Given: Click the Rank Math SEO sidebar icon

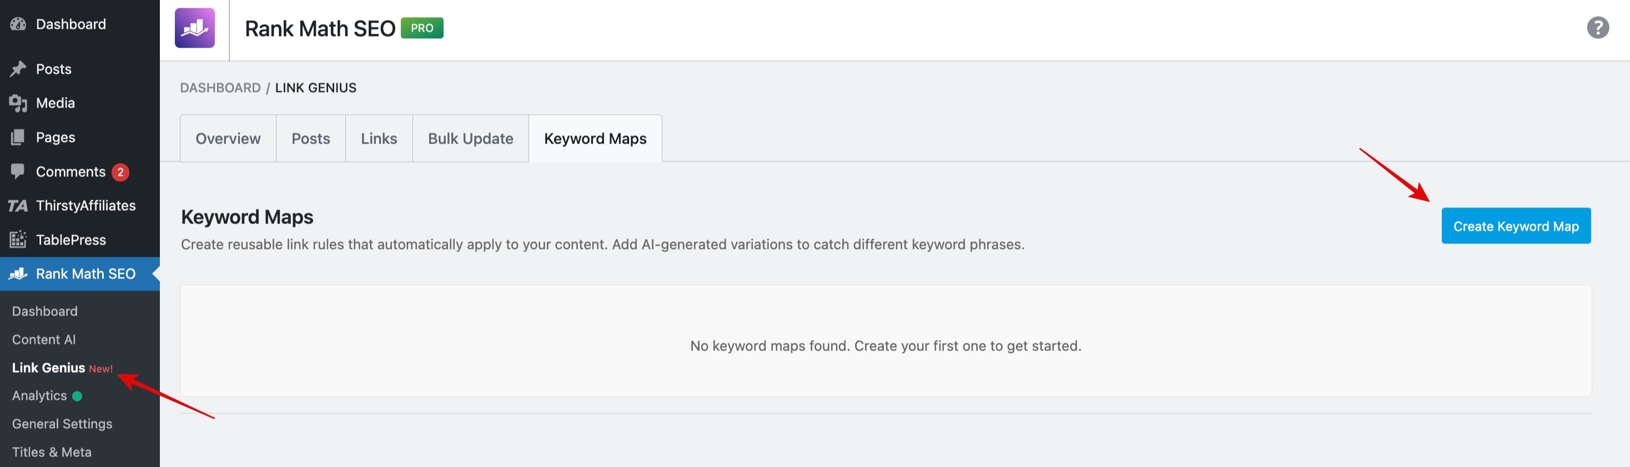Looking at the screenshot, I should [18, 273].
